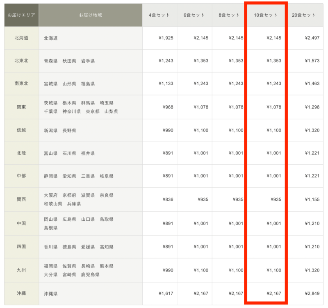Select 岩手県 in the 北東北 row
The width and height of the screenshot is (328, 308).
pyautogui.click(x=88, y=61)
